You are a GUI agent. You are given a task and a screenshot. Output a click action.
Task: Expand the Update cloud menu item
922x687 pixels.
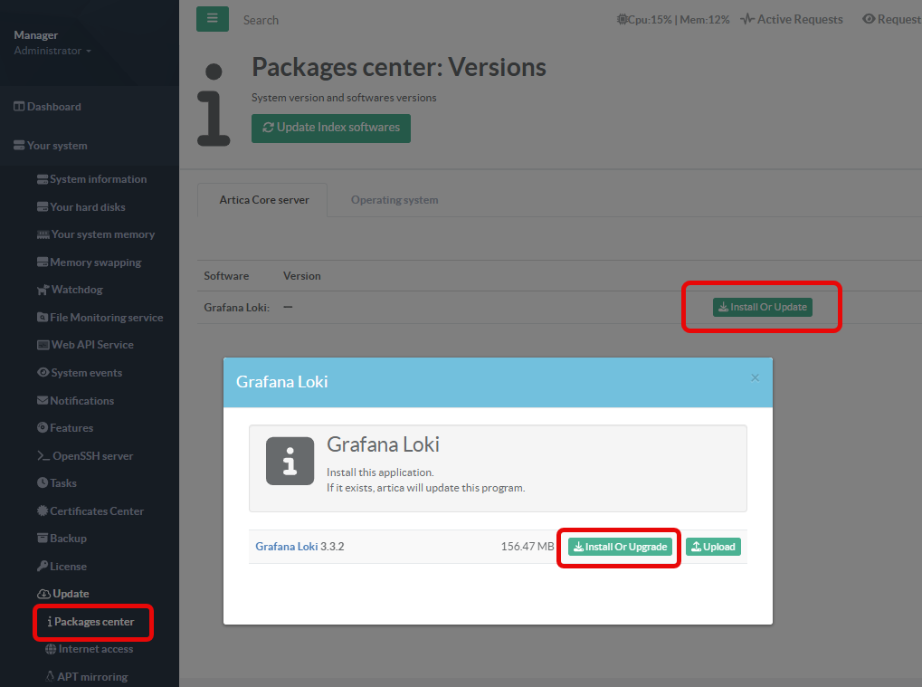(x=63, y=594)
